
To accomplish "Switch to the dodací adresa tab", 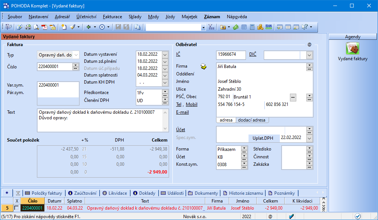I will [252, 120].
